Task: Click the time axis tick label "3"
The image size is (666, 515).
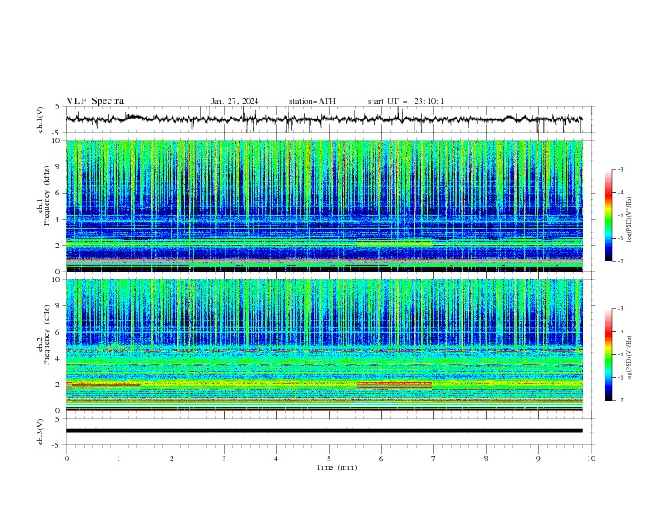Action: [224, 459]
